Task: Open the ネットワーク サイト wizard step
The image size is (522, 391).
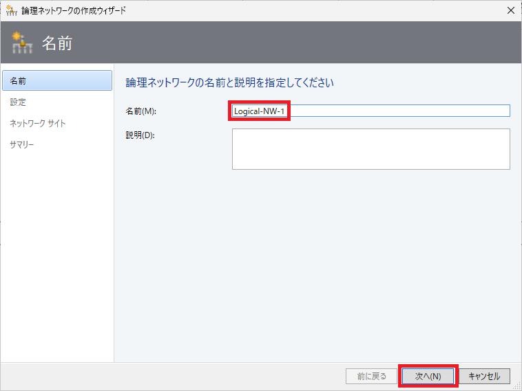Action: pyautogui.click(x=38, y=123)
